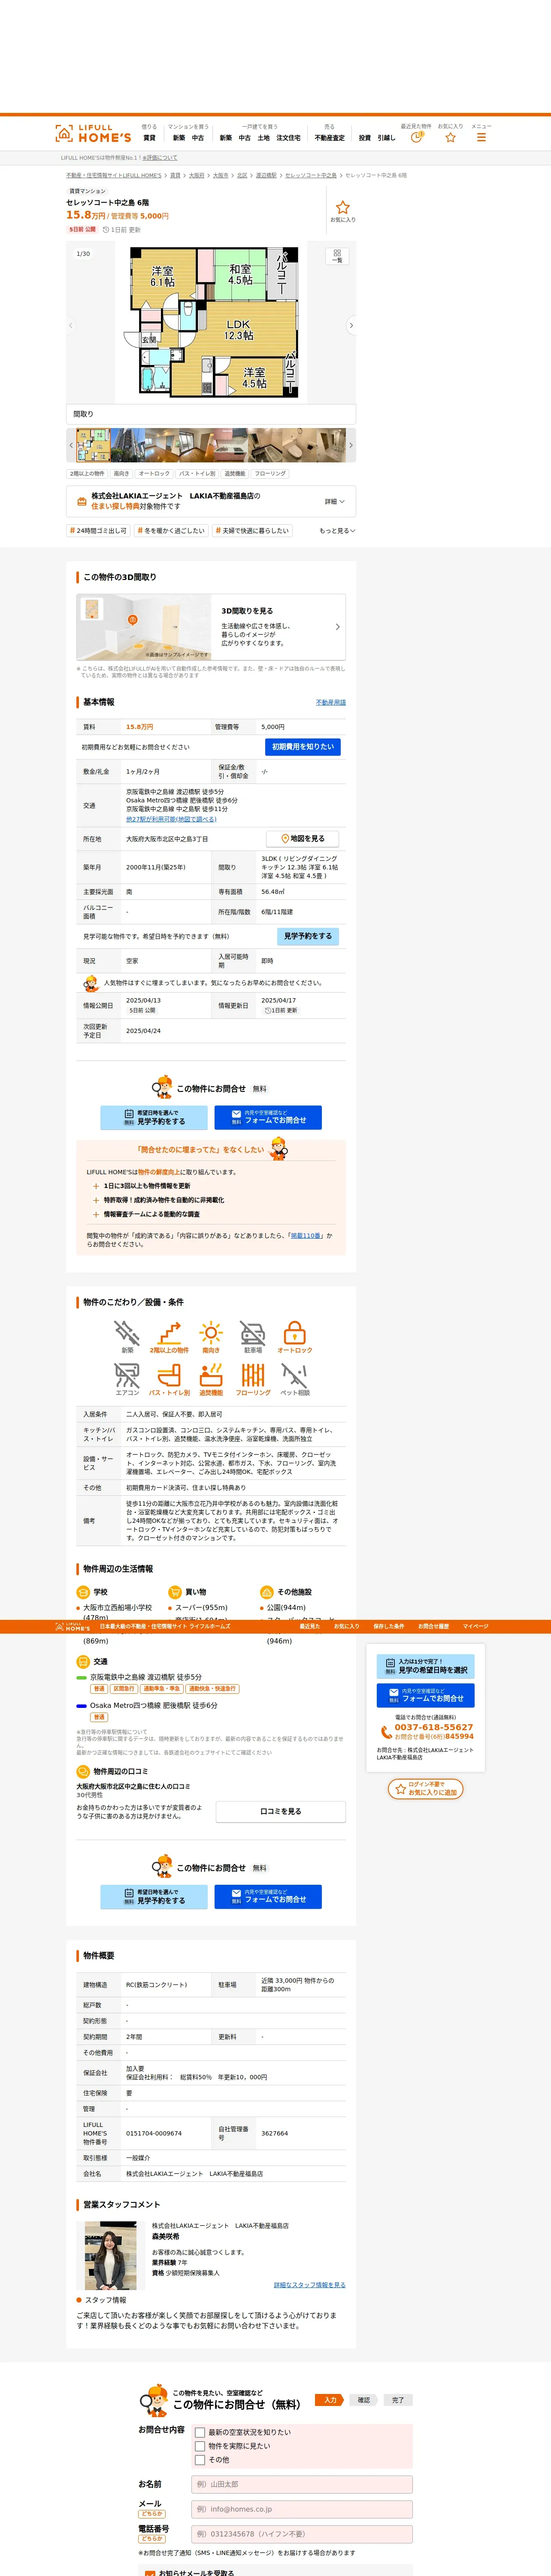The image size is (551, 2576).
Task: Open the 評価について link
Action: pyautogui.click(x=160, y=158)
